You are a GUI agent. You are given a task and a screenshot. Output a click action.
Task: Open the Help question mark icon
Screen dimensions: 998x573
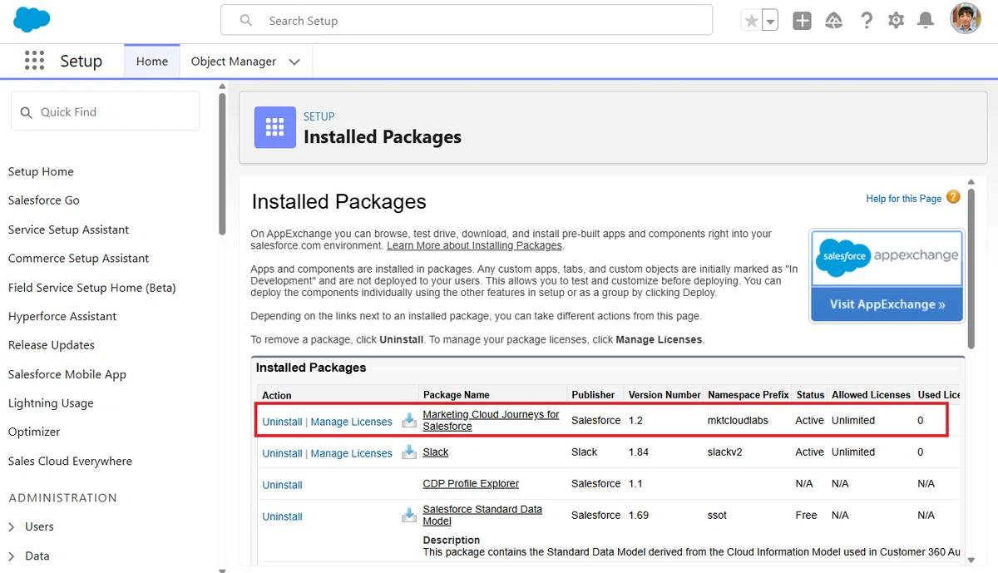point(867,21)
